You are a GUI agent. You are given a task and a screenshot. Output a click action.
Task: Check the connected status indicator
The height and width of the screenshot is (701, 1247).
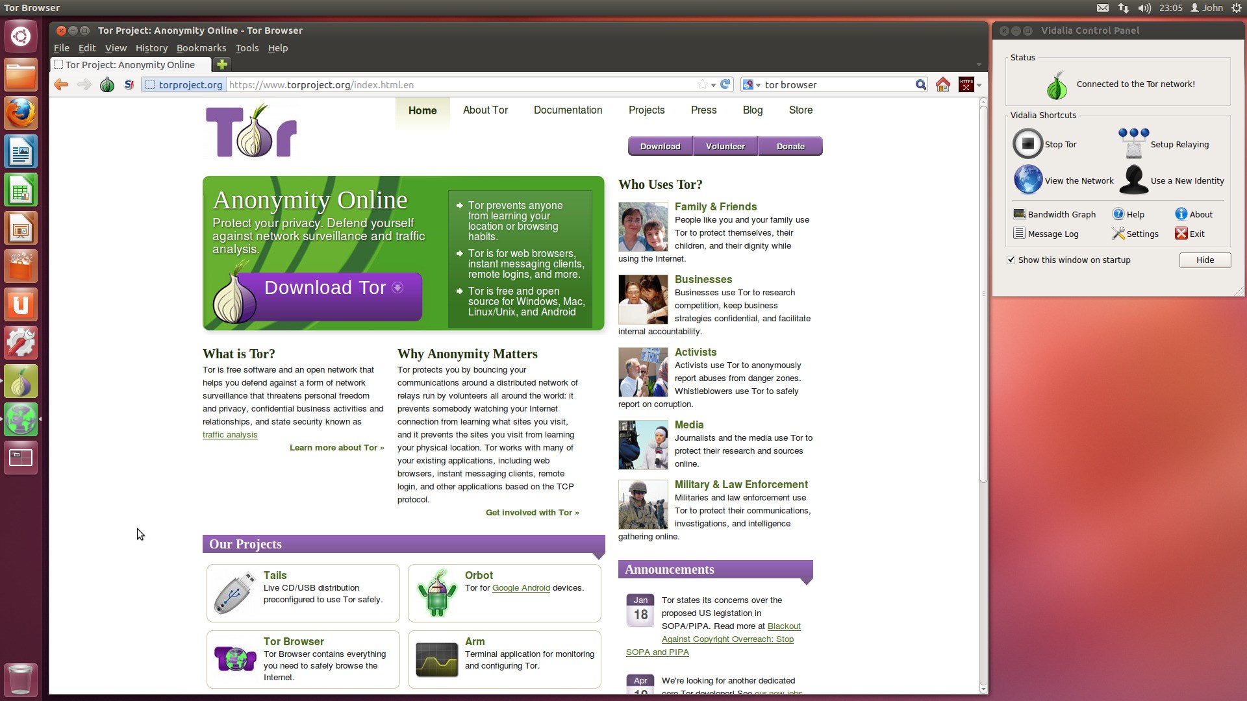click(1057, 84)
